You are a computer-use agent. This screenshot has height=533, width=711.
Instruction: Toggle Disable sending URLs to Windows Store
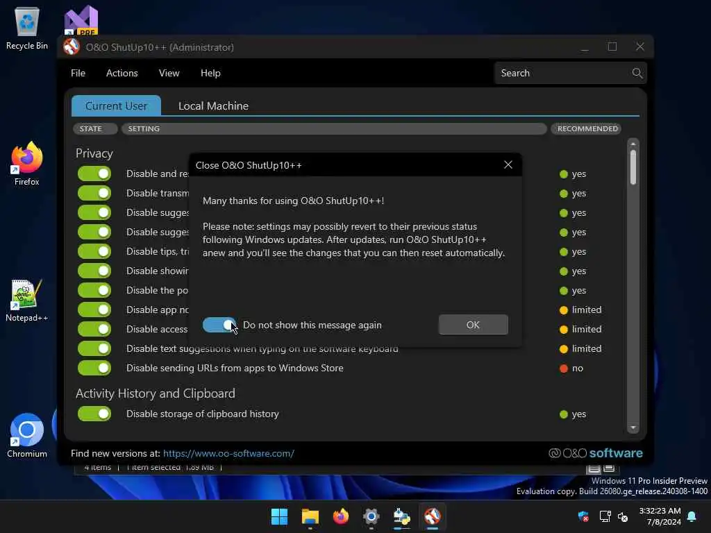click(94, 368)
